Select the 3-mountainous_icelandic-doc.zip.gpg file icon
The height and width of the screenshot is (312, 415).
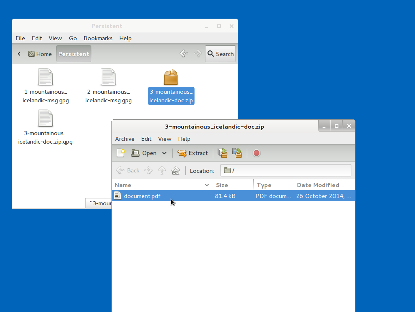coord(45,118)
